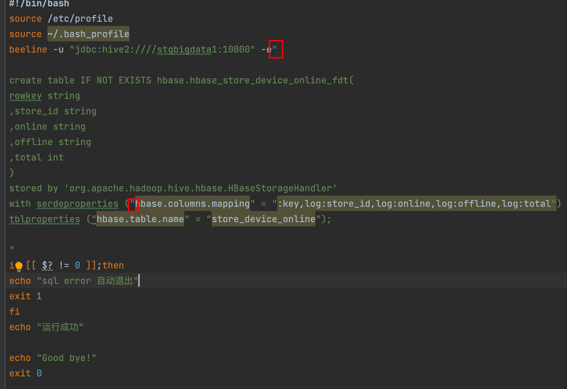Click the highlighted '~/.bash_profile' path
The width and height of the screenshot is (567, 389).
88,34
